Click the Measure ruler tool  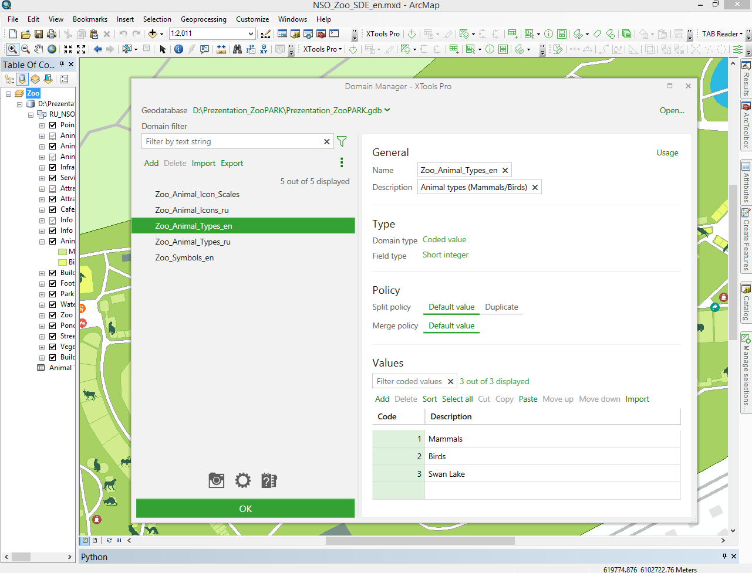221,49
